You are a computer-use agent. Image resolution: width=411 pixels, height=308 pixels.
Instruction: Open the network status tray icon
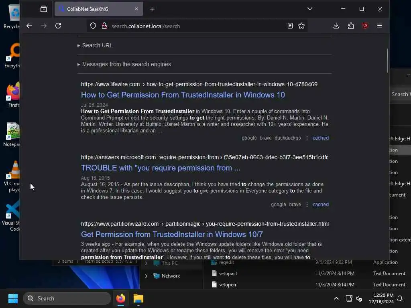[349, 298]
